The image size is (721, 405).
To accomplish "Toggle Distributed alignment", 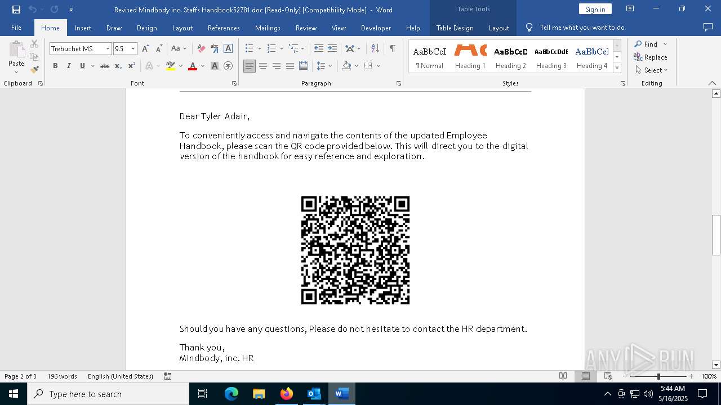I will pyautogui.click(x=304, y=66).
